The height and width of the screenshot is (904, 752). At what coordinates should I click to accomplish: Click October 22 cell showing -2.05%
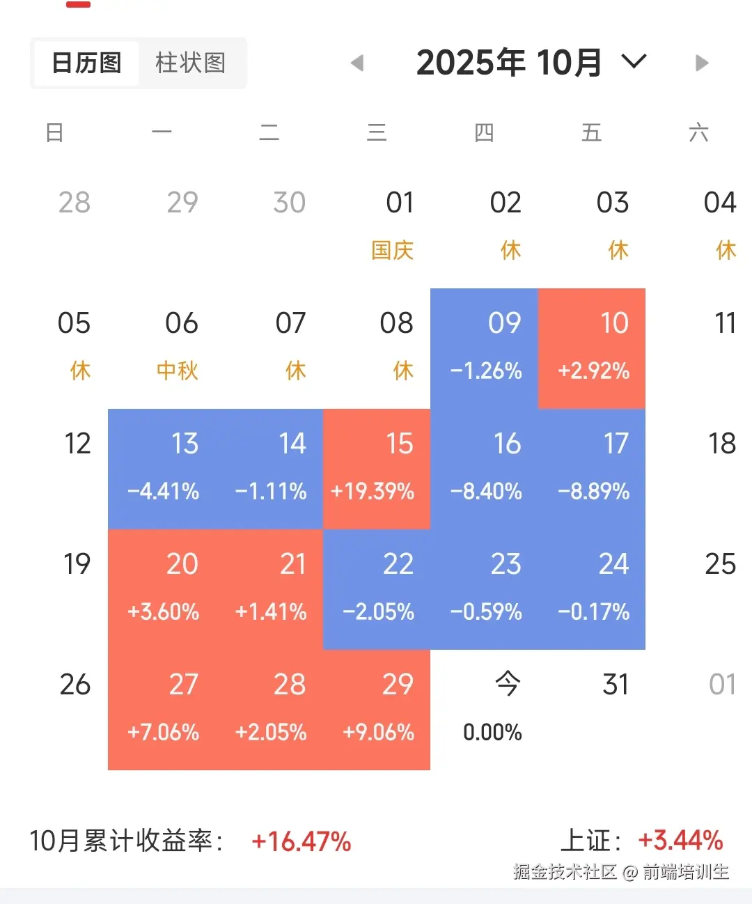[x=377, y=589]
